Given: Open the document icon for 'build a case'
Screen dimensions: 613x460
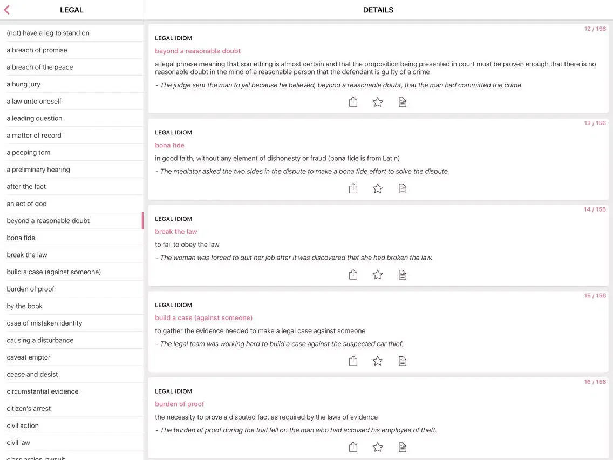Looking at the screenshot, I should (x=403, y=361).
